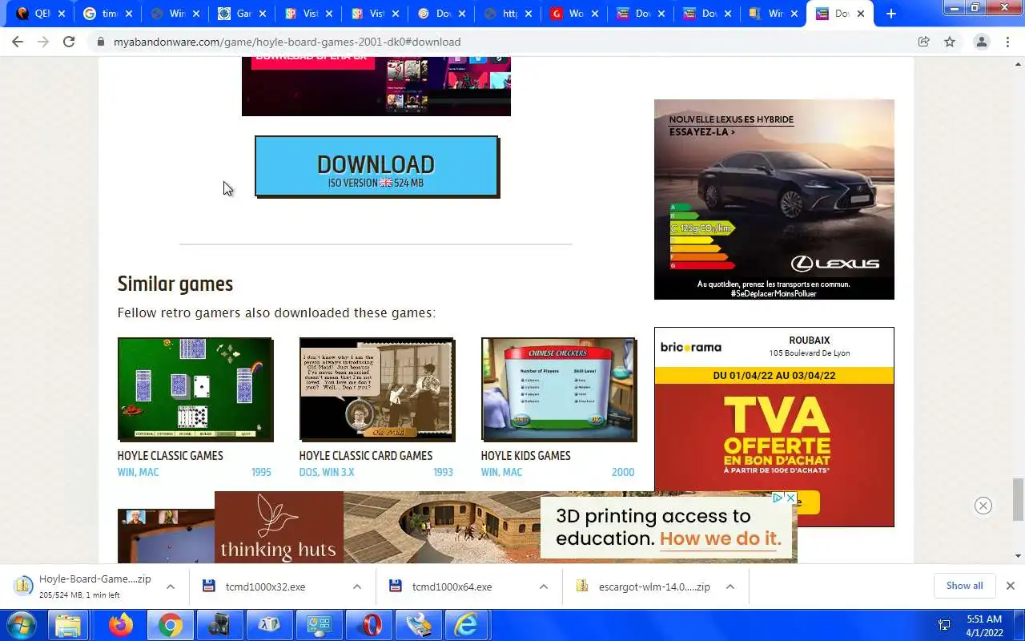Screen dimensions: 1025x641
Task: Expand options for Hoyle-Board-Game zip download
Action: (x=170, y=587)
